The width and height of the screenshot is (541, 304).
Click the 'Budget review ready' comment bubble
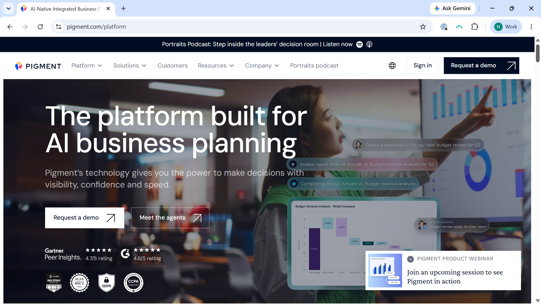452,225
